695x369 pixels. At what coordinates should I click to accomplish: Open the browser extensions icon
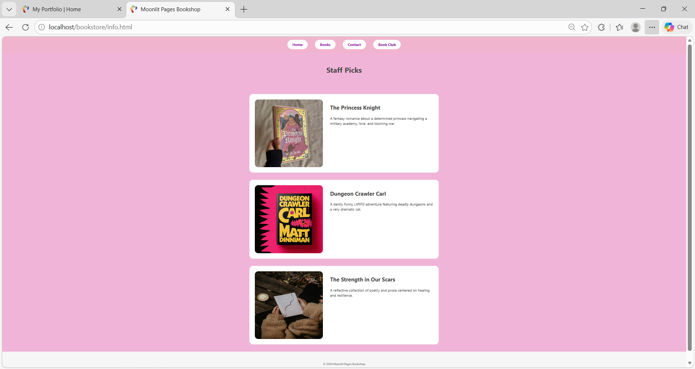click(x=601, y=27)
